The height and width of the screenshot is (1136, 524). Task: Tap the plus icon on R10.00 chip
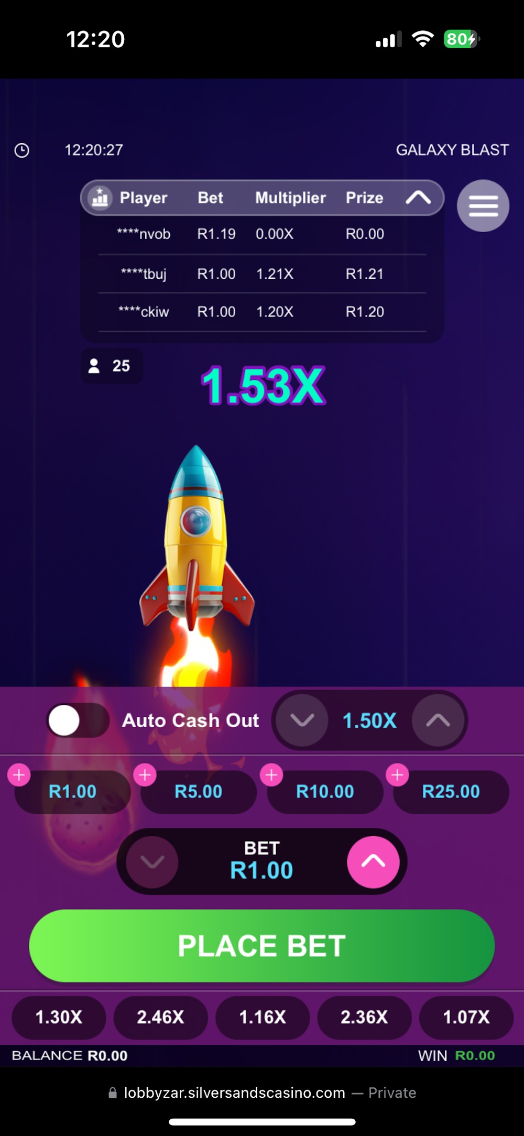pyautogui.click(x=271, y=774)
